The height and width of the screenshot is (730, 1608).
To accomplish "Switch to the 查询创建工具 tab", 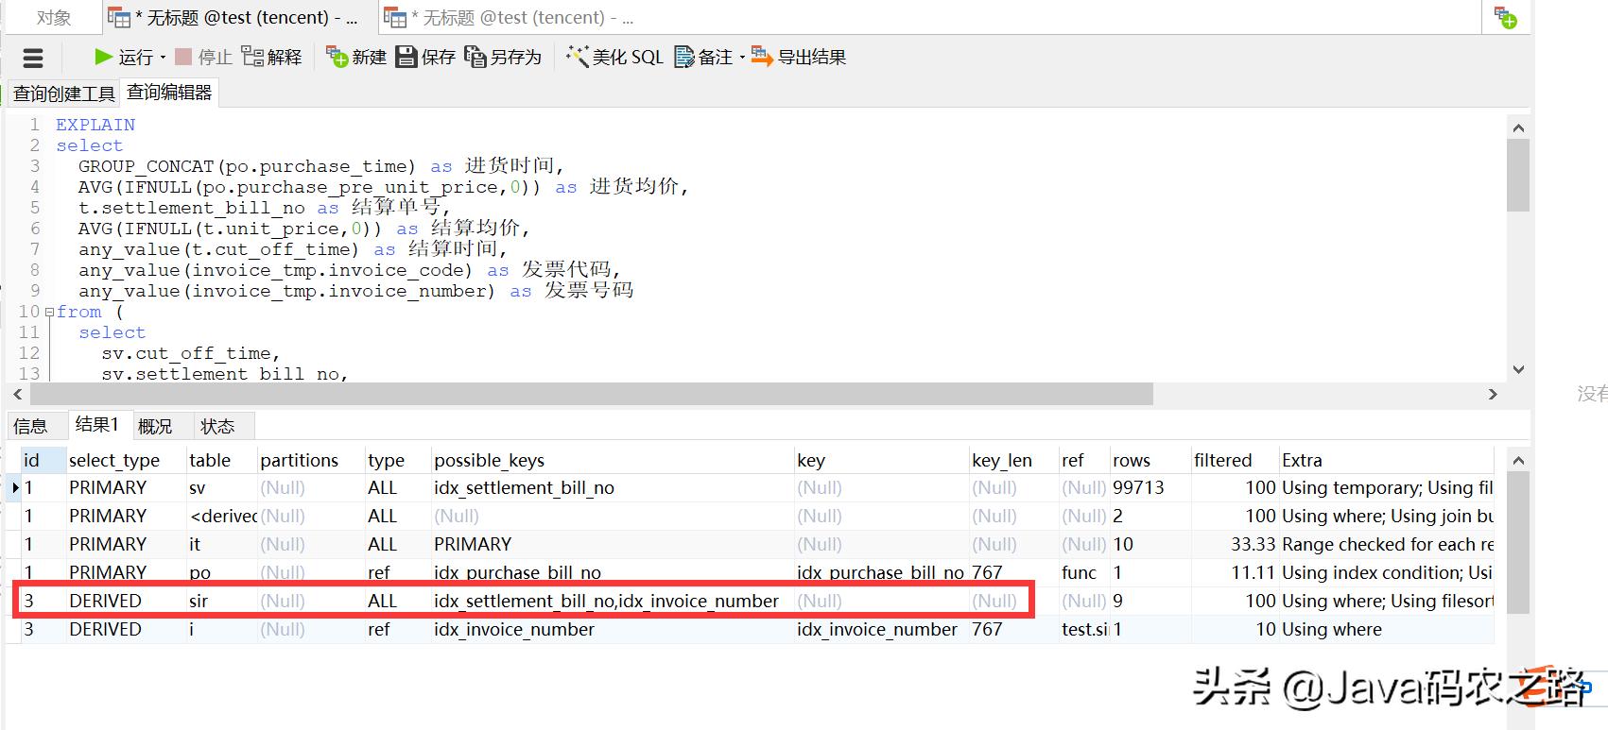I will pyautogui.click(x=64, y=93).
